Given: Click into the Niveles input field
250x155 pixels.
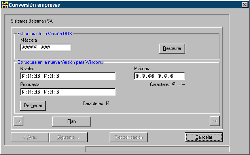Looking at the screenshot, I should pyautogui.click(x=68, y=76).
